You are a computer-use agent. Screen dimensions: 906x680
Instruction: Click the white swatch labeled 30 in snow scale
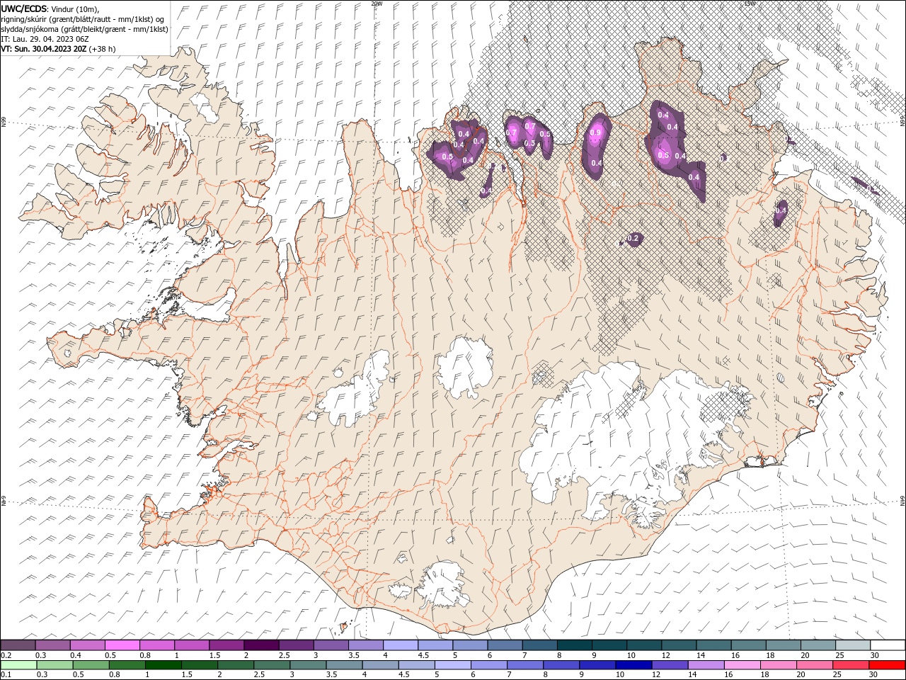click(888, 645)
